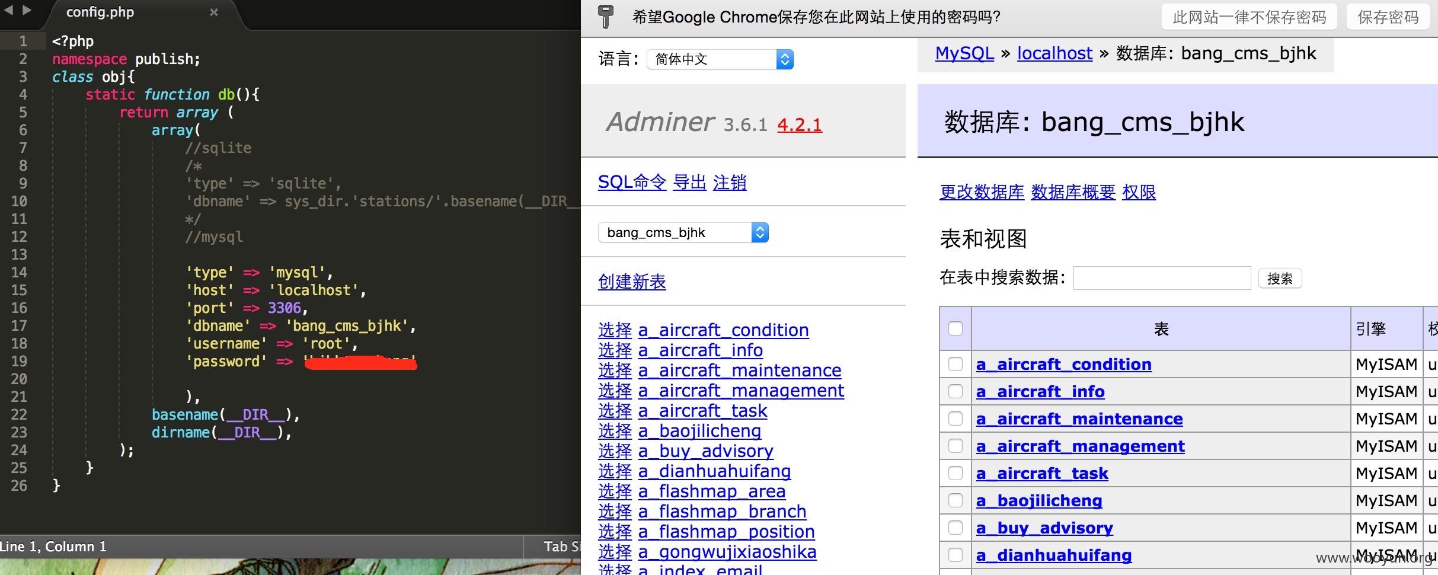Click the Line 1, Column 1 status indicator
Image resolution: width=1438 pixels, height=575 pixels.
pos(53,546)
